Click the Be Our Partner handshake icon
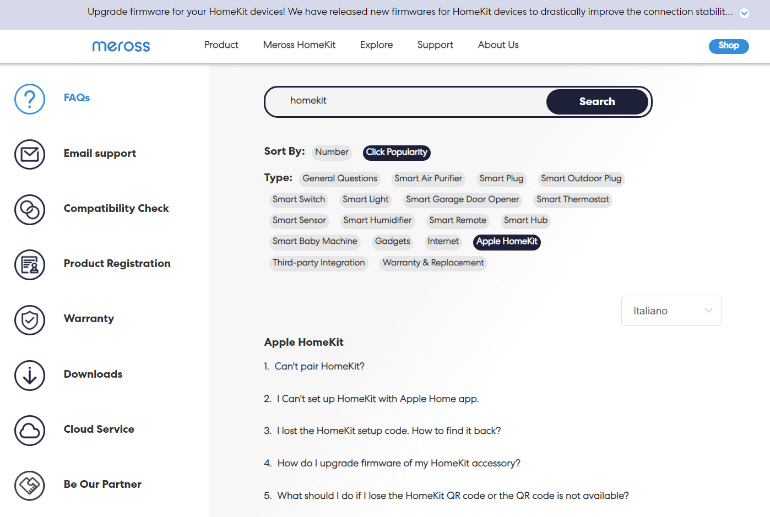This screenshot has width=770, height=517. click(30, 486)
